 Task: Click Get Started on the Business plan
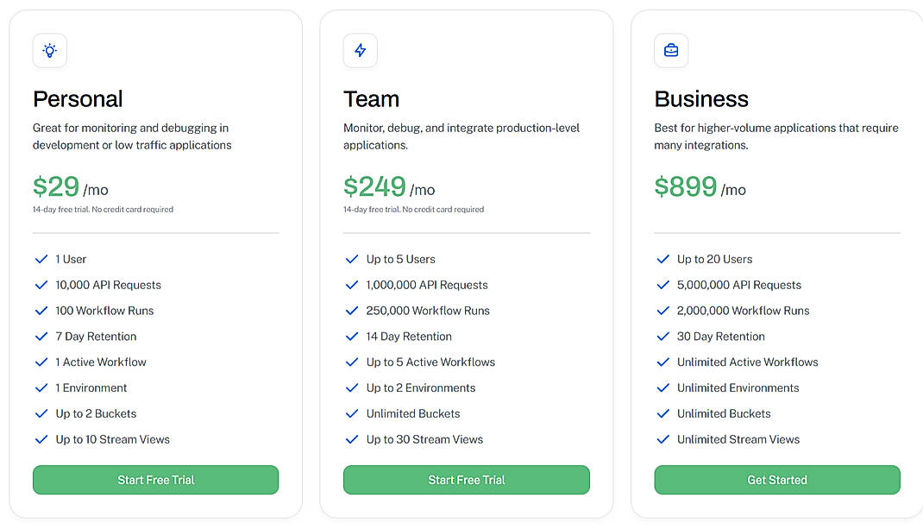776,480
